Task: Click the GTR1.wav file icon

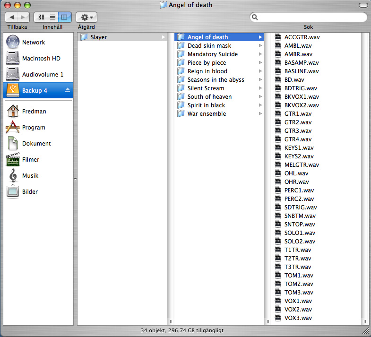Action: 278,113
